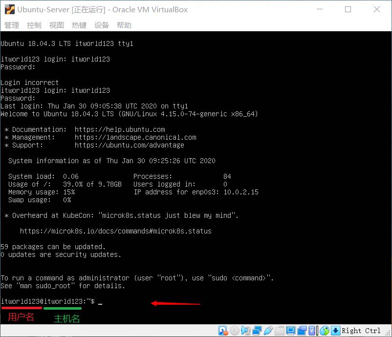Click the keyboard status indicator icon
This screenshot has height=337, width=392.
[x=335, y=331]
